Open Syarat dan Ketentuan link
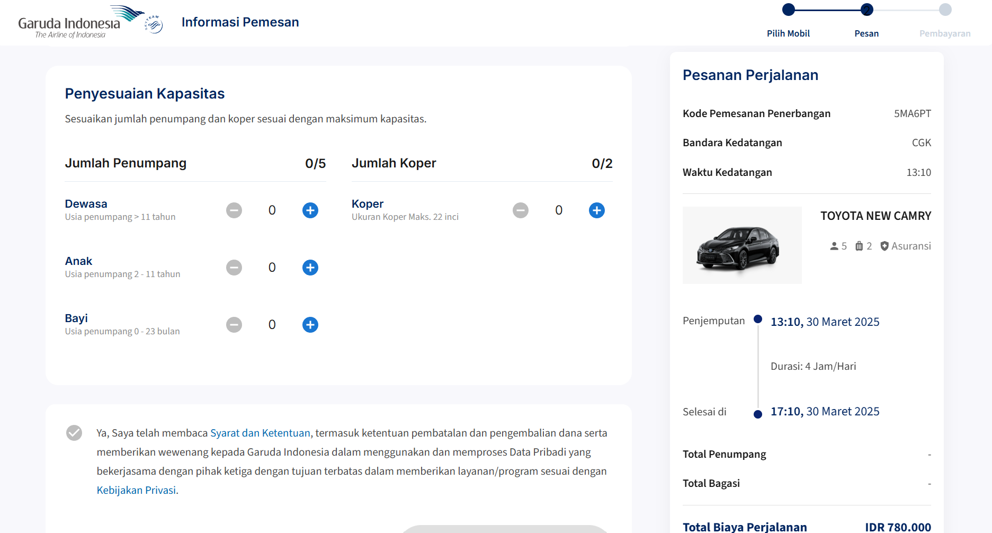The image size is (992, 533). [260, 433]
